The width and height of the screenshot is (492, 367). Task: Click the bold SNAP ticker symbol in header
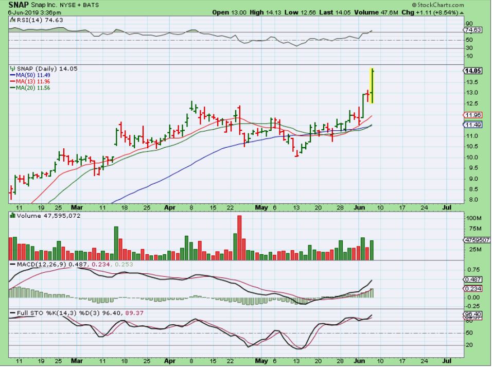(19, 5)
